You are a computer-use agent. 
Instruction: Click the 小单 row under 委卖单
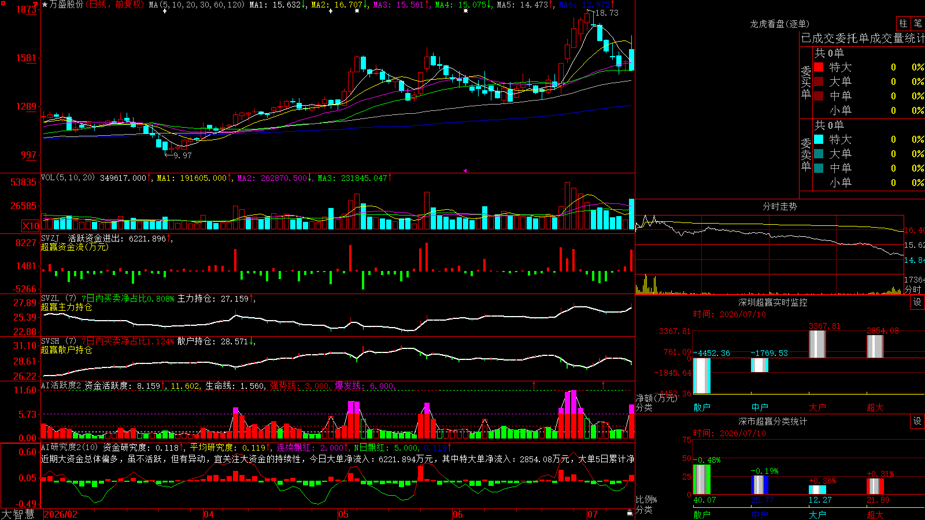pos(869,183)
